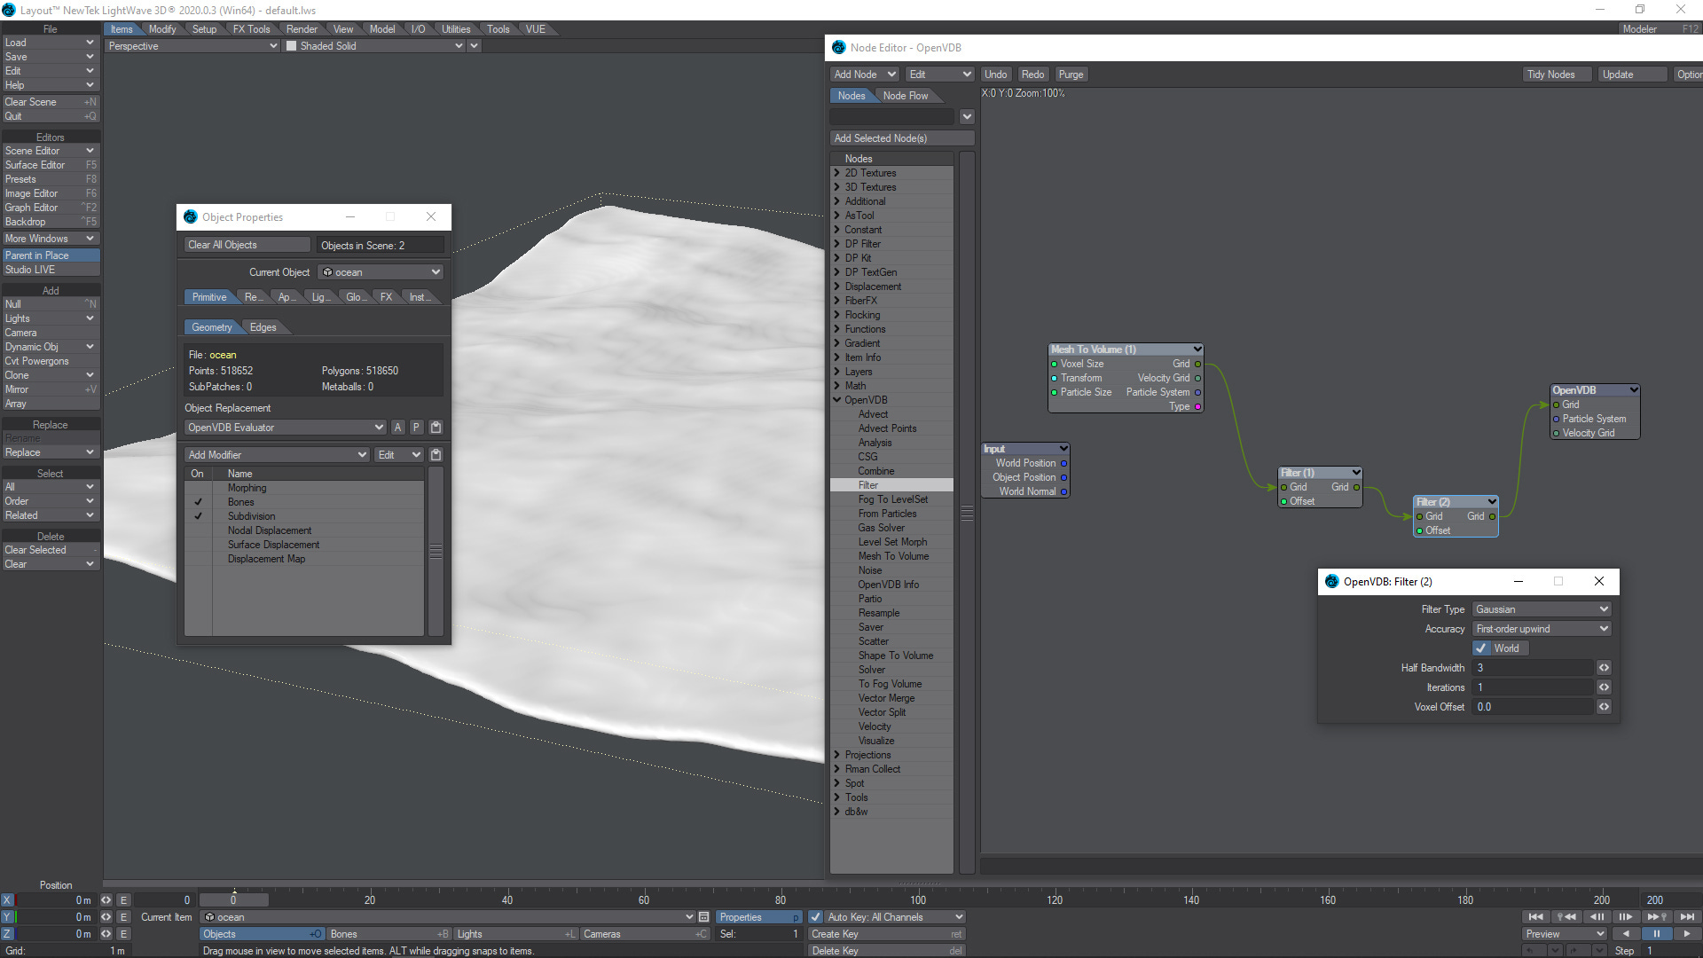Click the pause playback button
Screen dimensions: 1703x958
point(1656,934)
